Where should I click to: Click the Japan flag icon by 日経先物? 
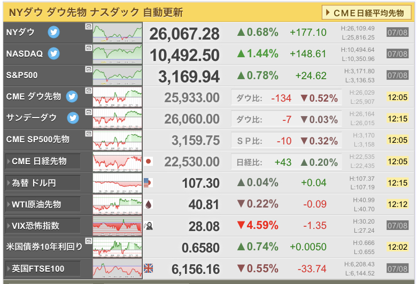click(x=149, y=161)
